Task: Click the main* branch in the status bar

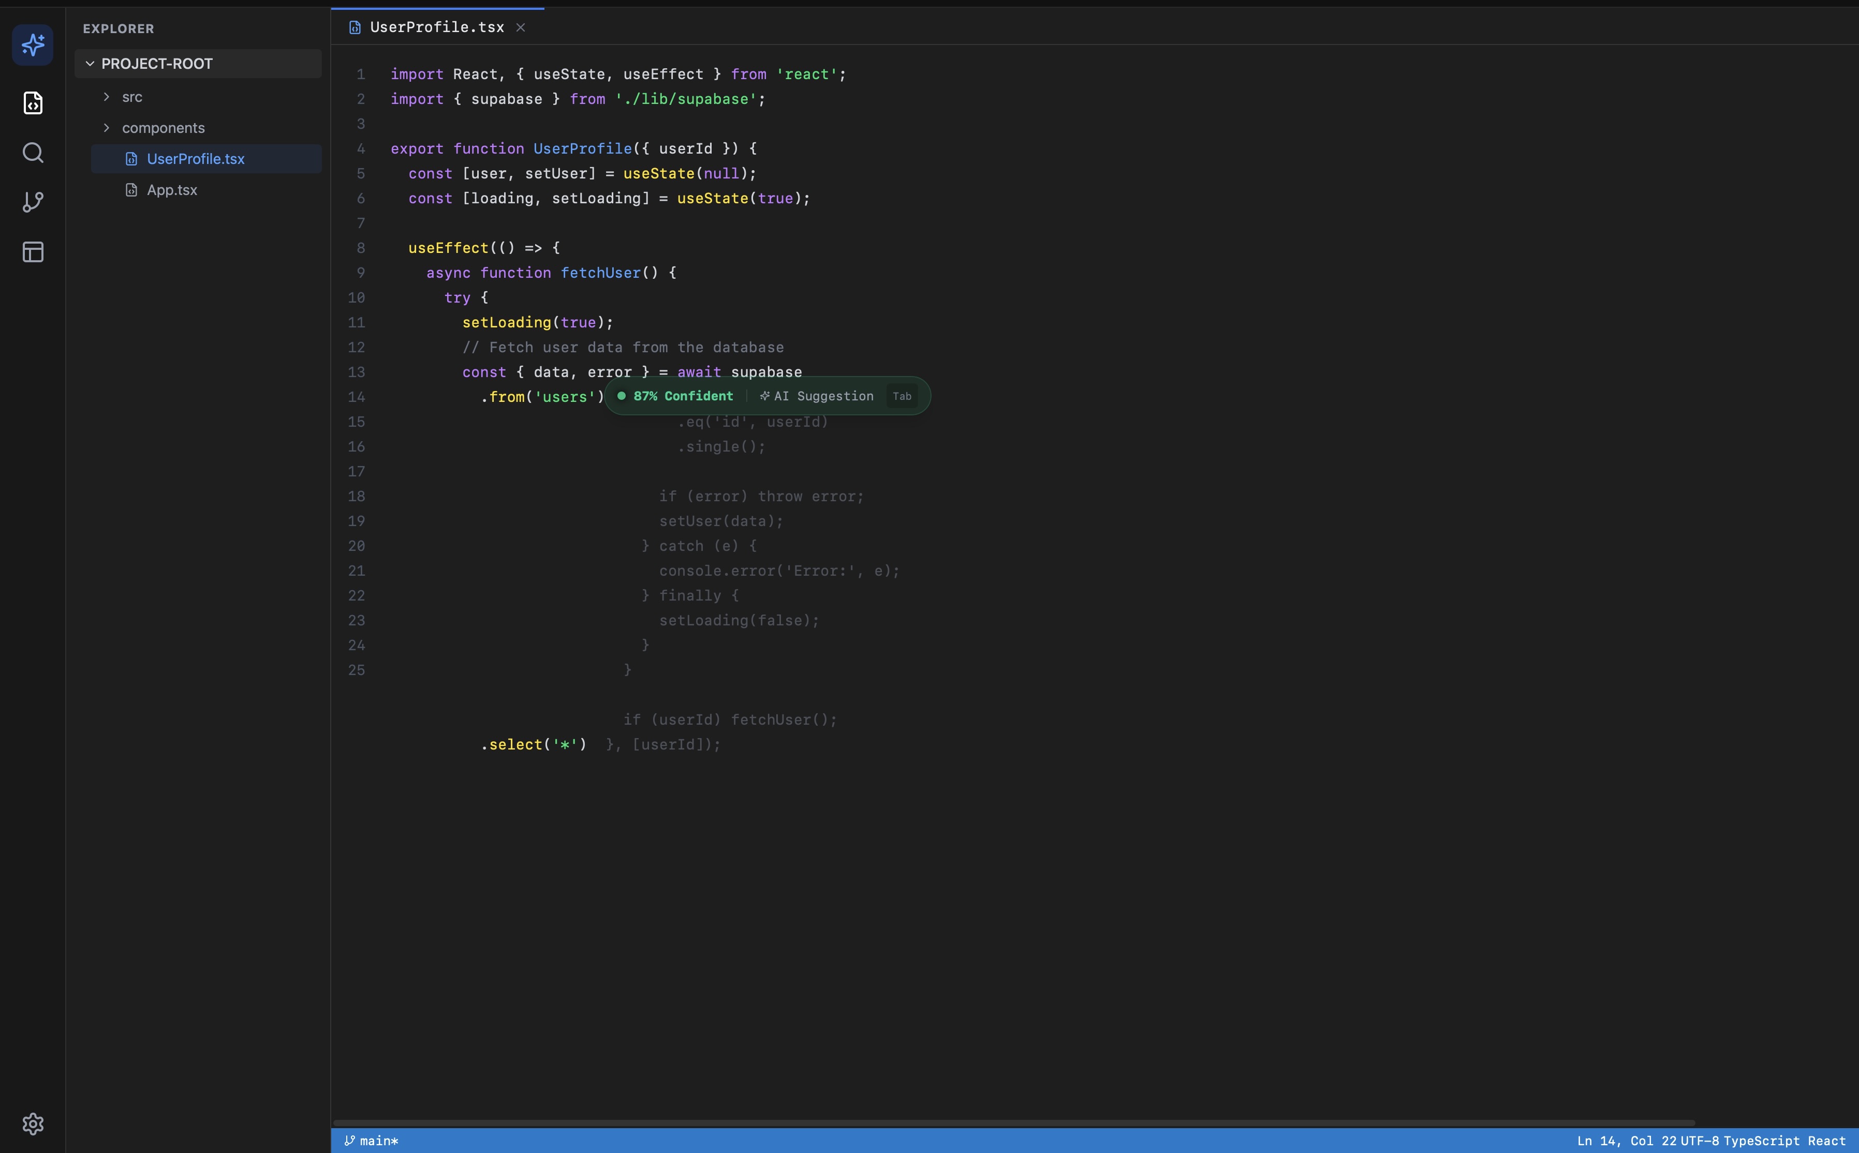Action: coord(378,1140)
